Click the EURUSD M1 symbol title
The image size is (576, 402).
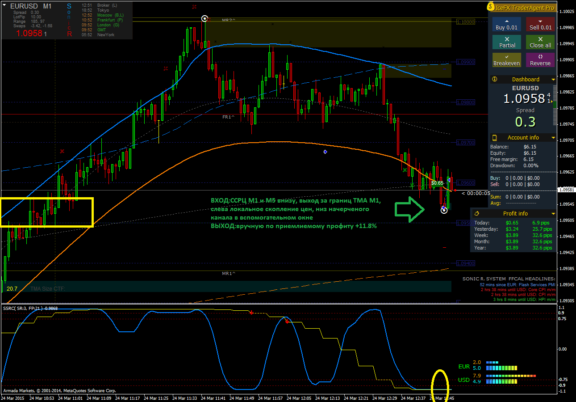(31, 7)
